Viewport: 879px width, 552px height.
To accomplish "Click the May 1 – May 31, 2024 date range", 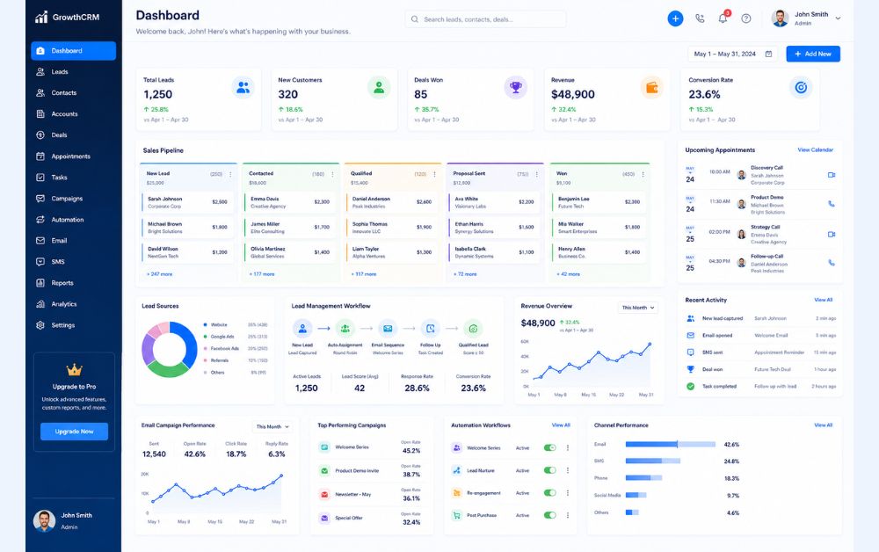I will pos(732,54).
